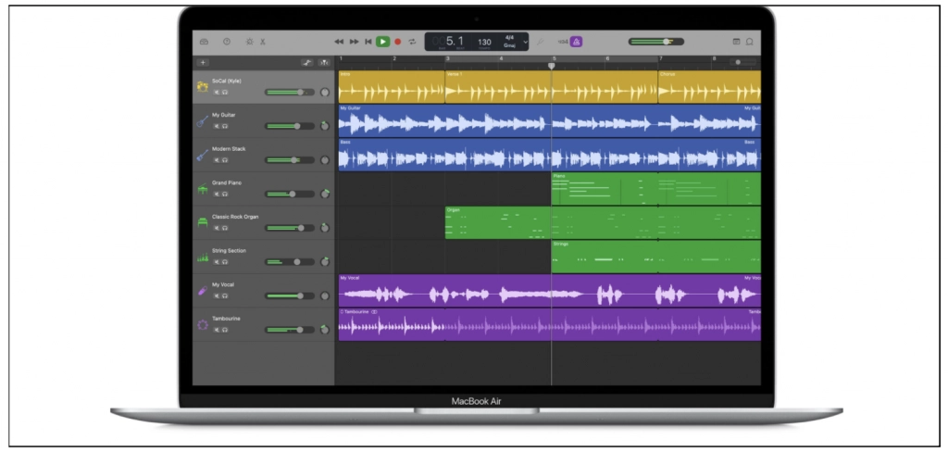Click the Grand Piano instrument icon
The width and height of the screenshot is (948, 452).
202,190
